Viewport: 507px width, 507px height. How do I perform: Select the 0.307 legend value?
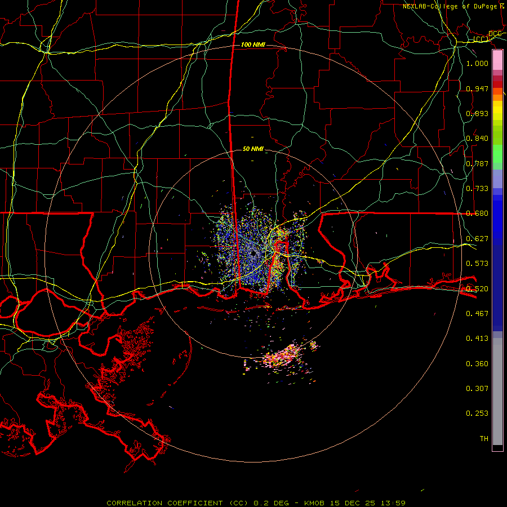point(477,389)
